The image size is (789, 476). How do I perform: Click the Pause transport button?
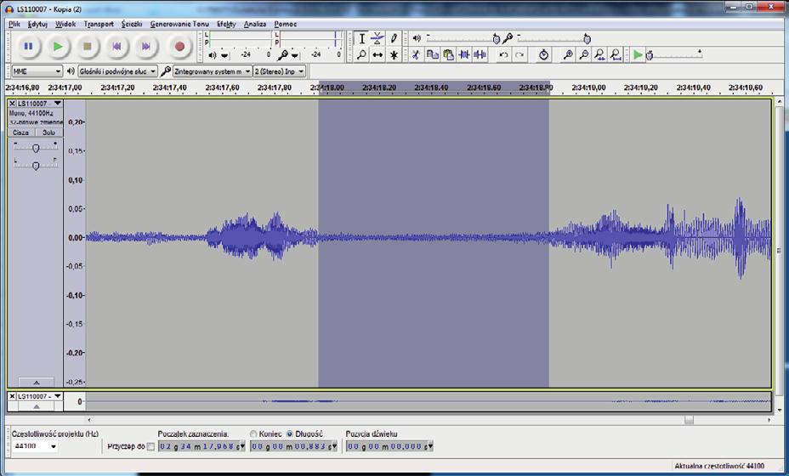click(x=28, y=46)
